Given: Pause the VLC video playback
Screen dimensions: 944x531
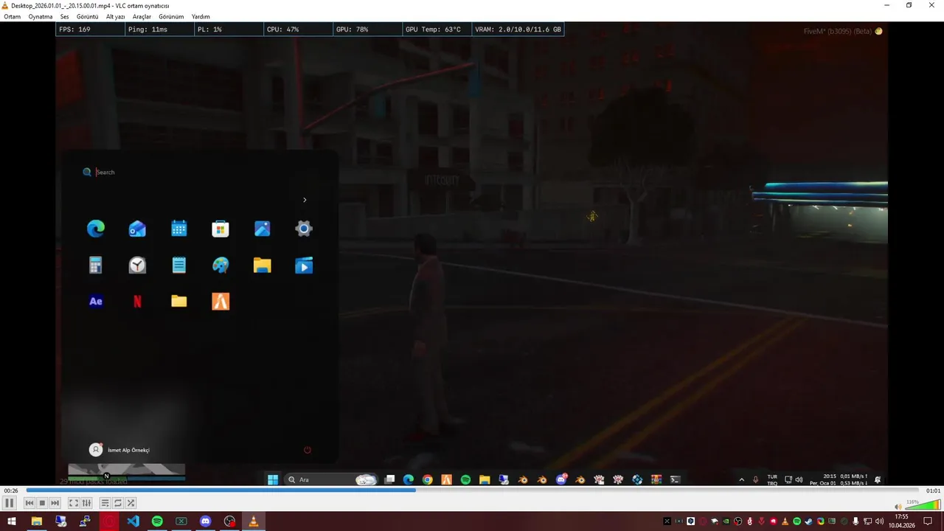Looking at the screenshot, I should click(9, 503).
